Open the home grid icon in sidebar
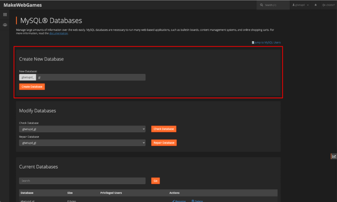 coord(5,15)
